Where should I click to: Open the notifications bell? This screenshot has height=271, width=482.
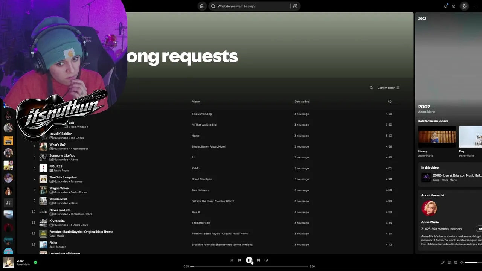pos(446,6)
